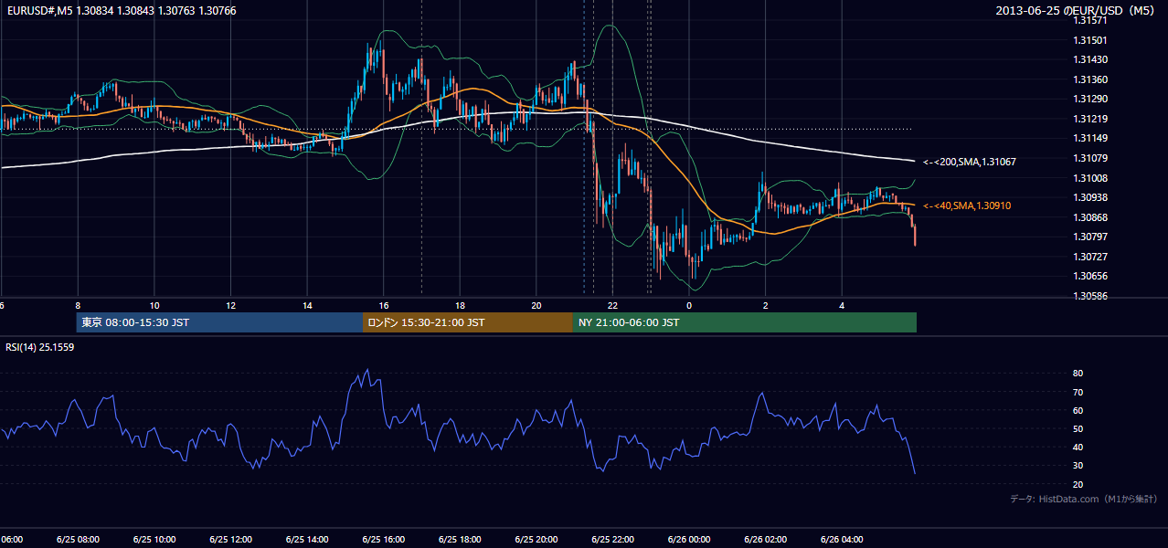Click the 200 SMA 1.31067 label
1168x548 pixels.
[x=969, y=162]
